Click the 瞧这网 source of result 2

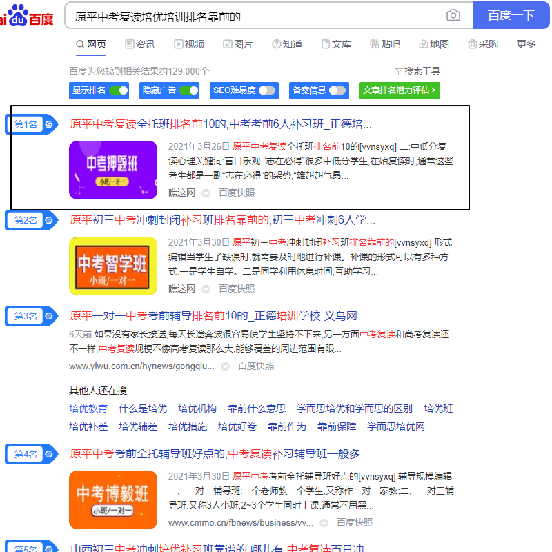(181, 289)
